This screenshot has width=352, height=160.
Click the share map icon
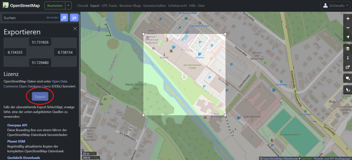click(x=348, y=67)
